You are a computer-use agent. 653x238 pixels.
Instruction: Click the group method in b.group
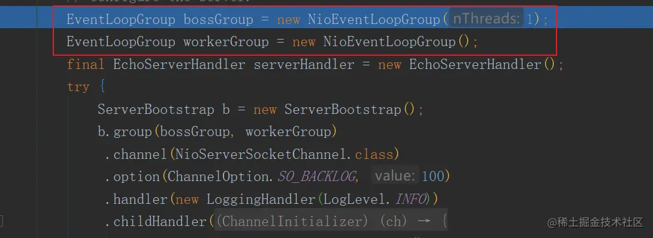click(133, 132)
